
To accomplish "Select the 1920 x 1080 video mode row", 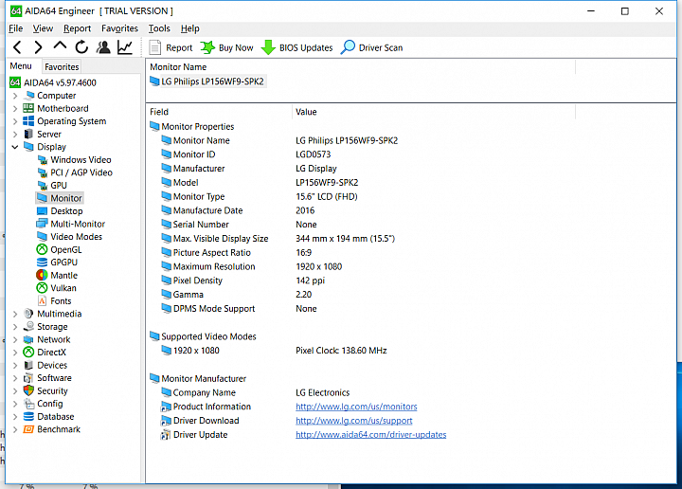I will pyautogui.click(x=274, y=351).
